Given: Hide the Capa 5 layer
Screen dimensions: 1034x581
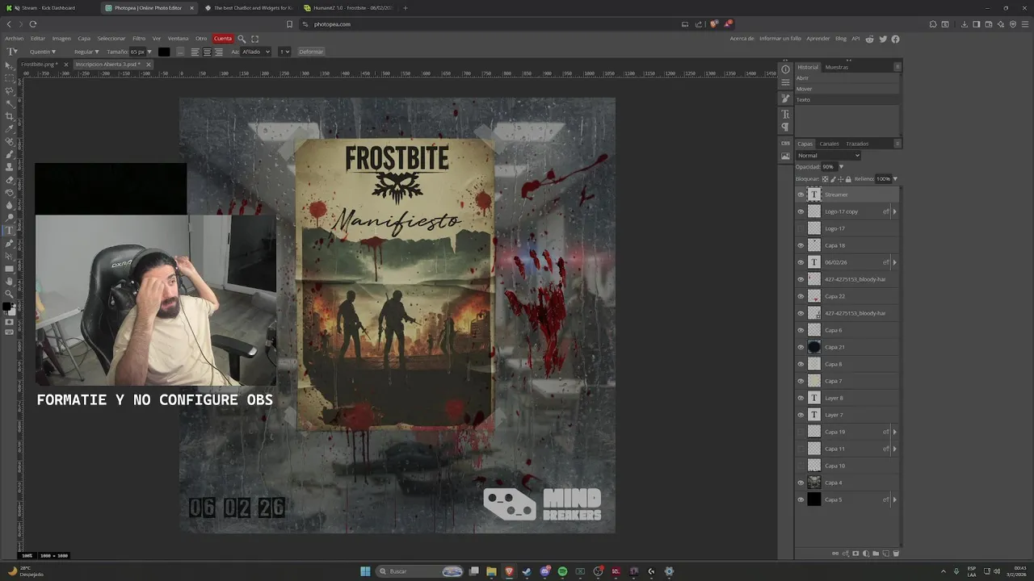Looking at the screenshot, I should click(801, 499).
